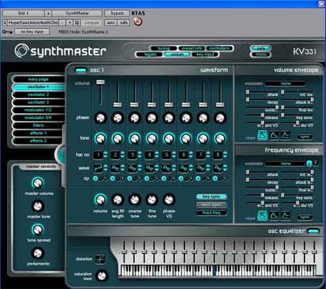Click the master volume knob
This screenshot has width=326, height=289.
pyautogui.click(x=38, y=183)
